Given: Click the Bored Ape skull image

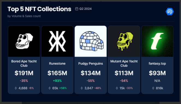Looking at the screenshot, I should [24, 41].
